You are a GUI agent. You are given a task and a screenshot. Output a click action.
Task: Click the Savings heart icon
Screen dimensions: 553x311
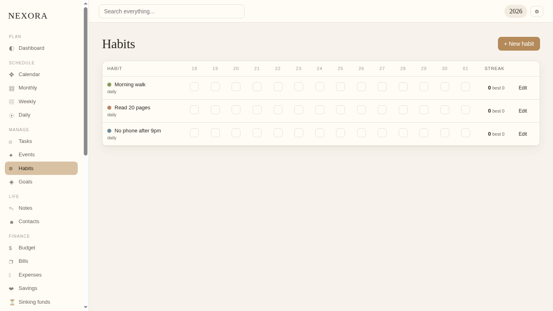(11, 288)
